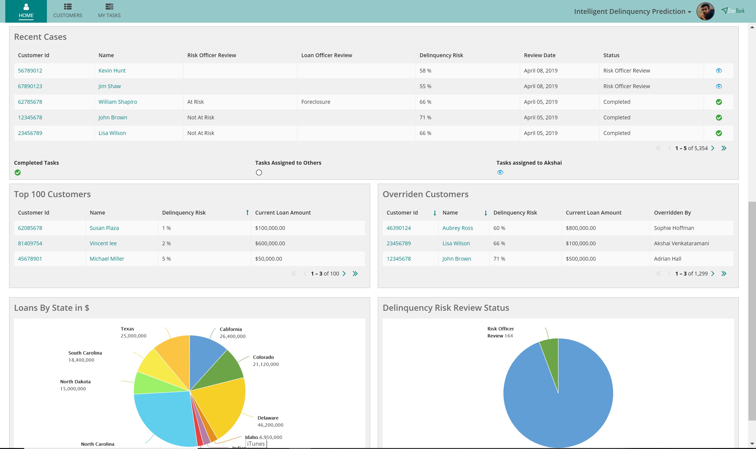Toggle the Overriden Customer Id sort arrow
The width and height of the screenshot is (756, 449).
pos(435,213)
